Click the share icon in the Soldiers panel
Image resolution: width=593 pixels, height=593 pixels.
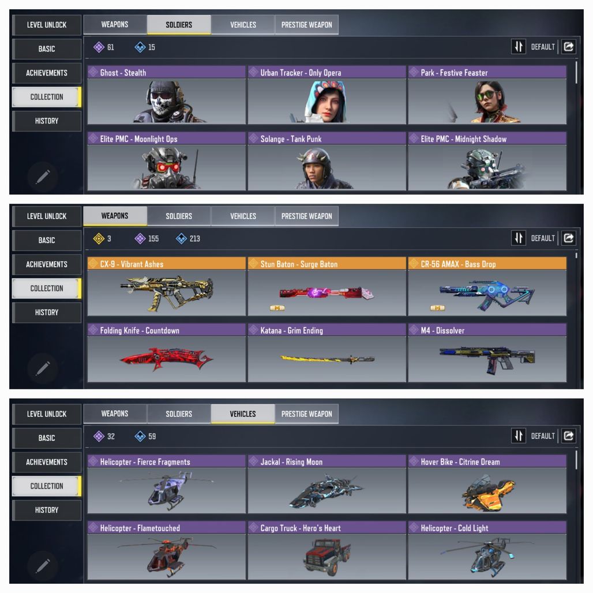tap(568, 47)
